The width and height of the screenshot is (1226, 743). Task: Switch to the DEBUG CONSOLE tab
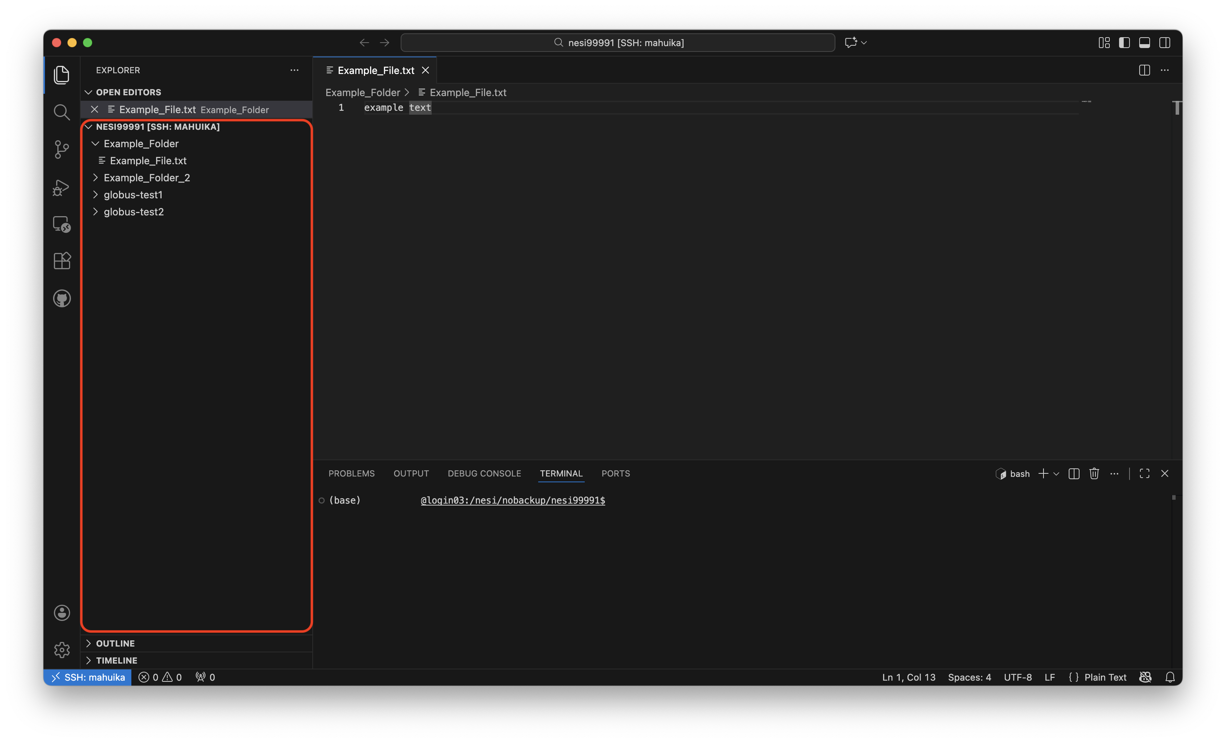(484, 473)
